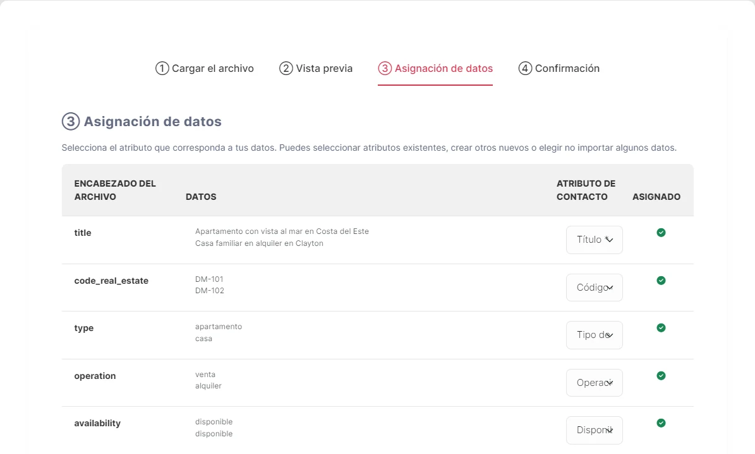Viewport: 755px width, 454px height.
Task: Click 'Apartamento con vista al mar en Costa del Este'
Action: pyautogui.click(x=282, y=231)
